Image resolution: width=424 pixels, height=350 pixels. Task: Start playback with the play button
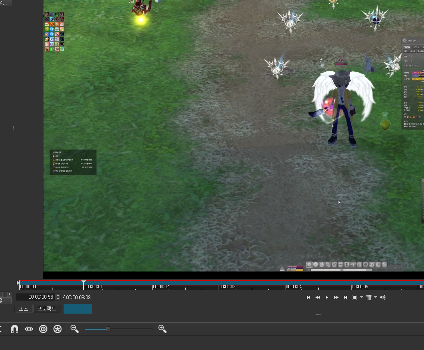tap(327, 297)
